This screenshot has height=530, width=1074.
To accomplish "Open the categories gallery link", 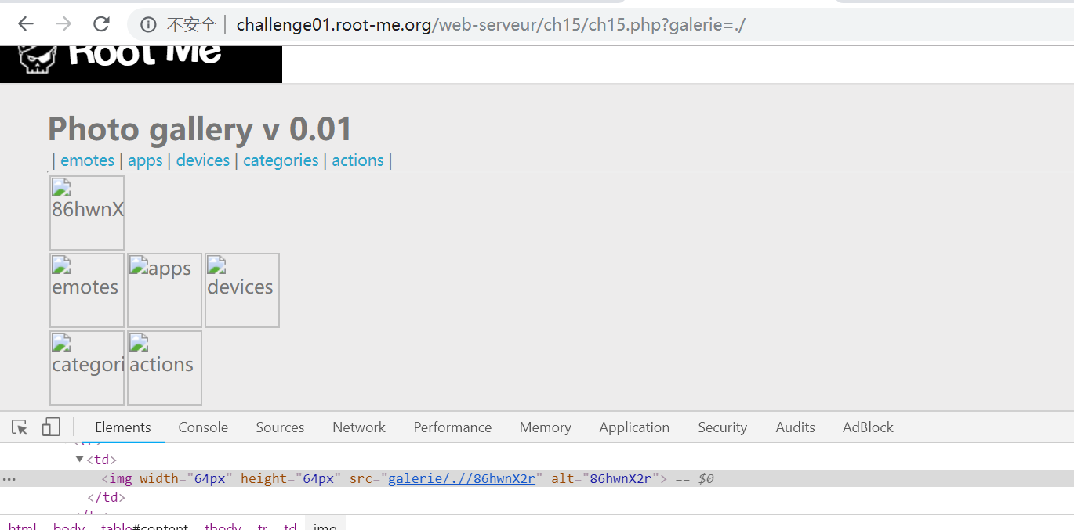I will [281, 160].
